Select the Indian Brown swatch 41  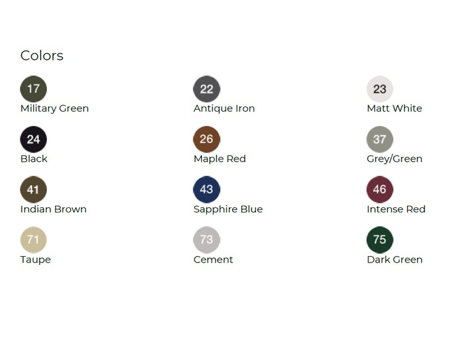click(33, 189)
